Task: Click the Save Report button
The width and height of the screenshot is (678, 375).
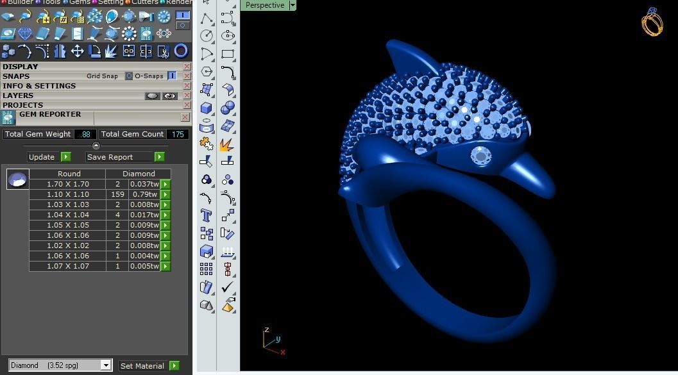Action: [125, 157]
